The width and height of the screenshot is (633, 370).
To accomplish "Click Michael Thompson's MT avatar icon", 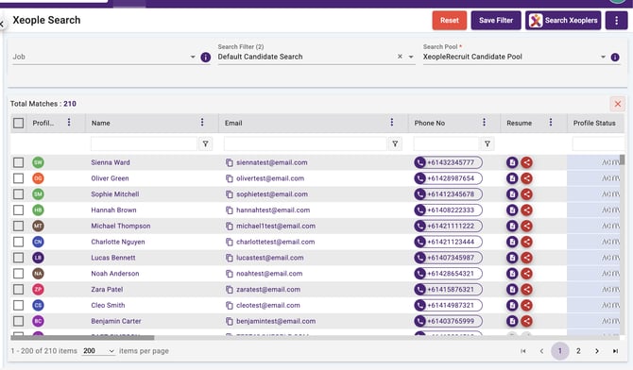I will [x=38, y=226].
